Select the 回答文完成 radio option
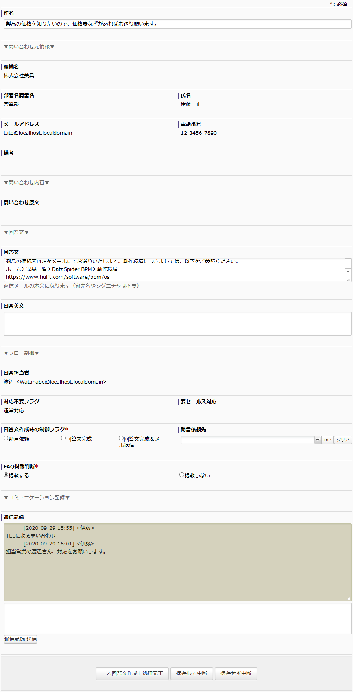 (63, 438)
